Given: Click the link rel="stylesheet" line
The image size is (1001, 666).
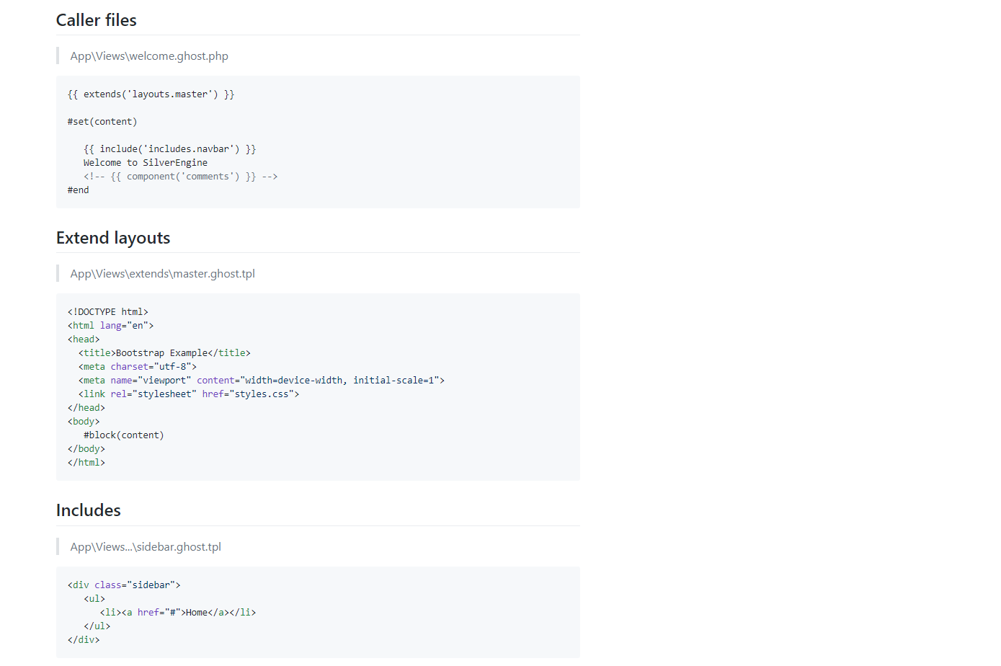Looking at the screenshot, I should point(189,394).
